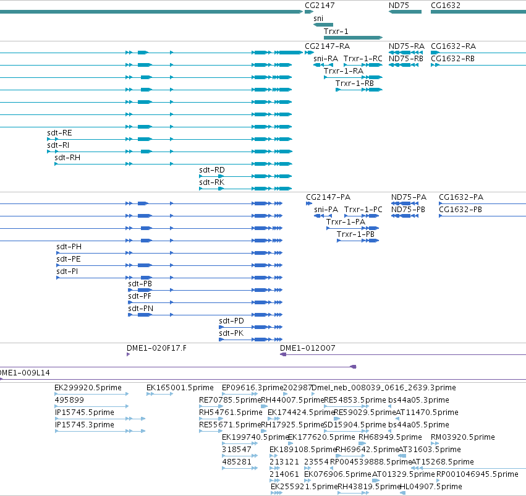Click the DME1-020F17.F feature label
526x496 pixels.
pos(156,348)
